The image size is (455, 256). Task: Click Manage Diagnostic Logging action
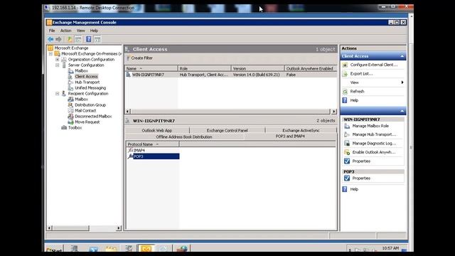point(374,144)
